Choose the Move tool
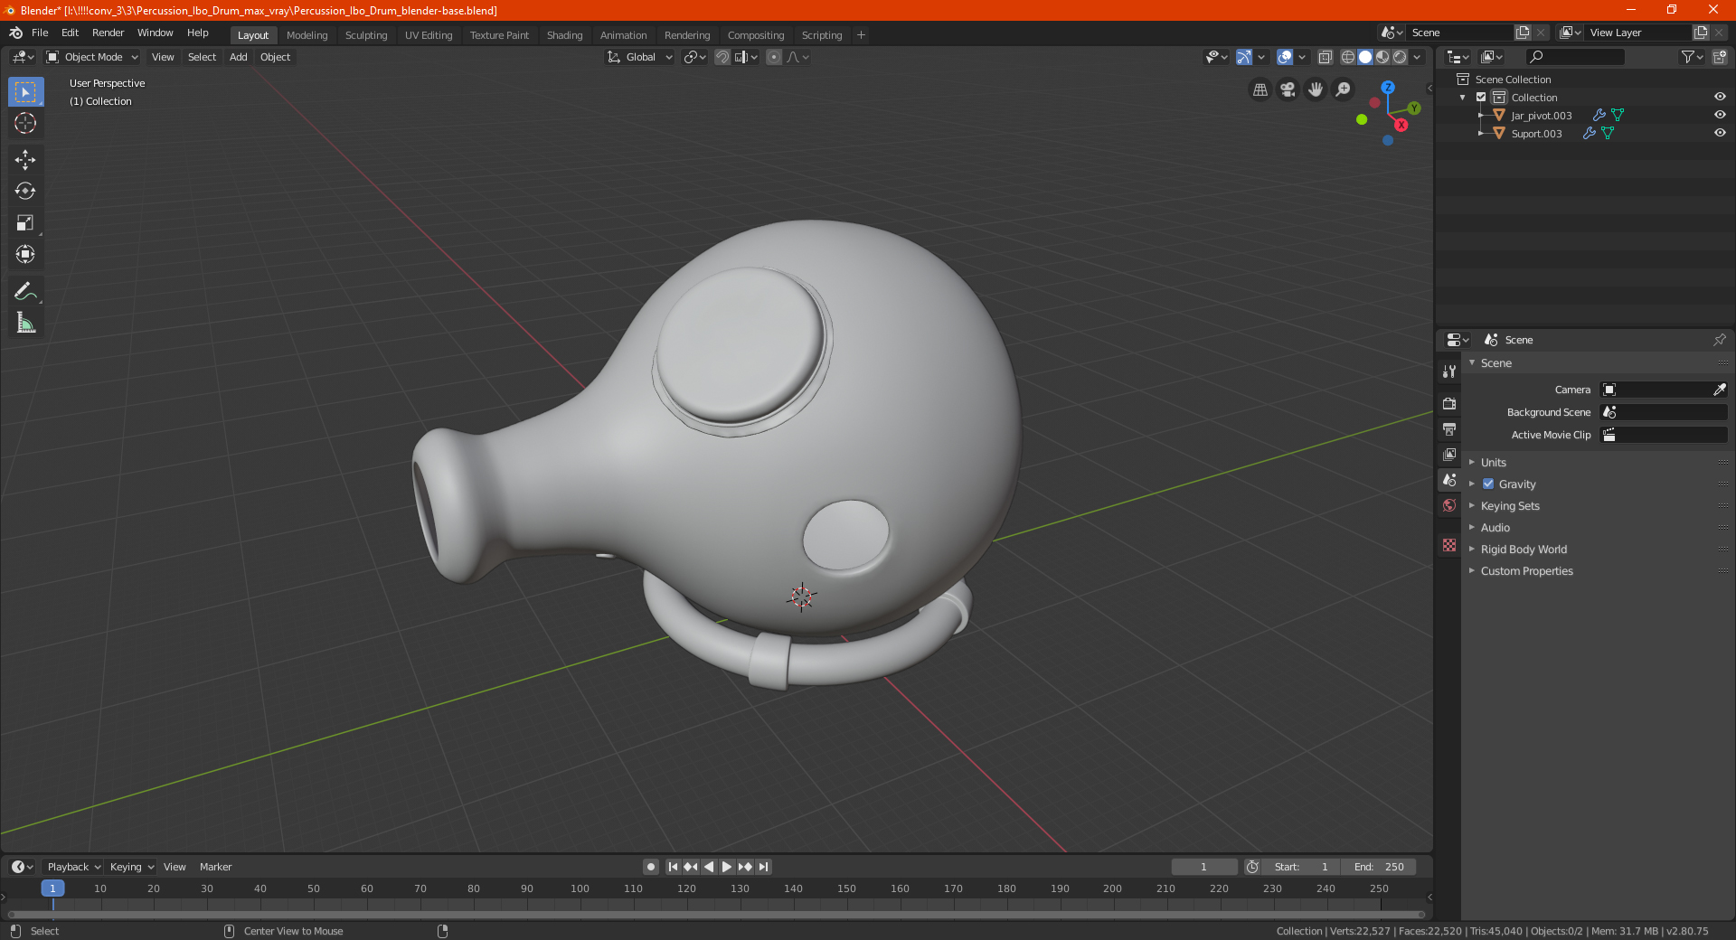Screen dimensions: 1736x940 (x=25, y=160)
